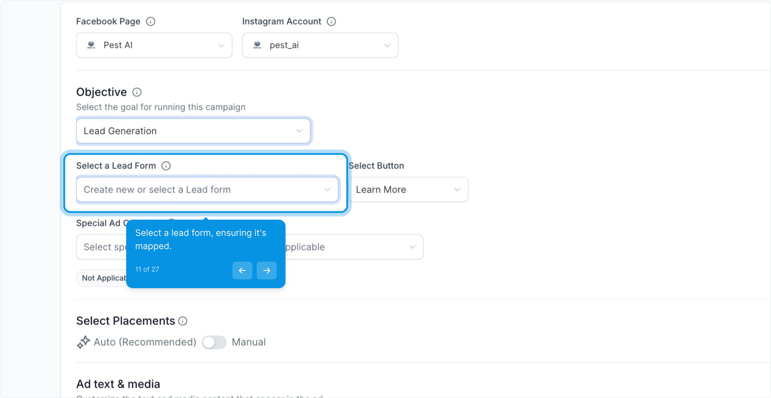Screen dimensions: 771x398
Task: Click the info icon next to Select a Lead Form
Action: click(x=166, y=166)
